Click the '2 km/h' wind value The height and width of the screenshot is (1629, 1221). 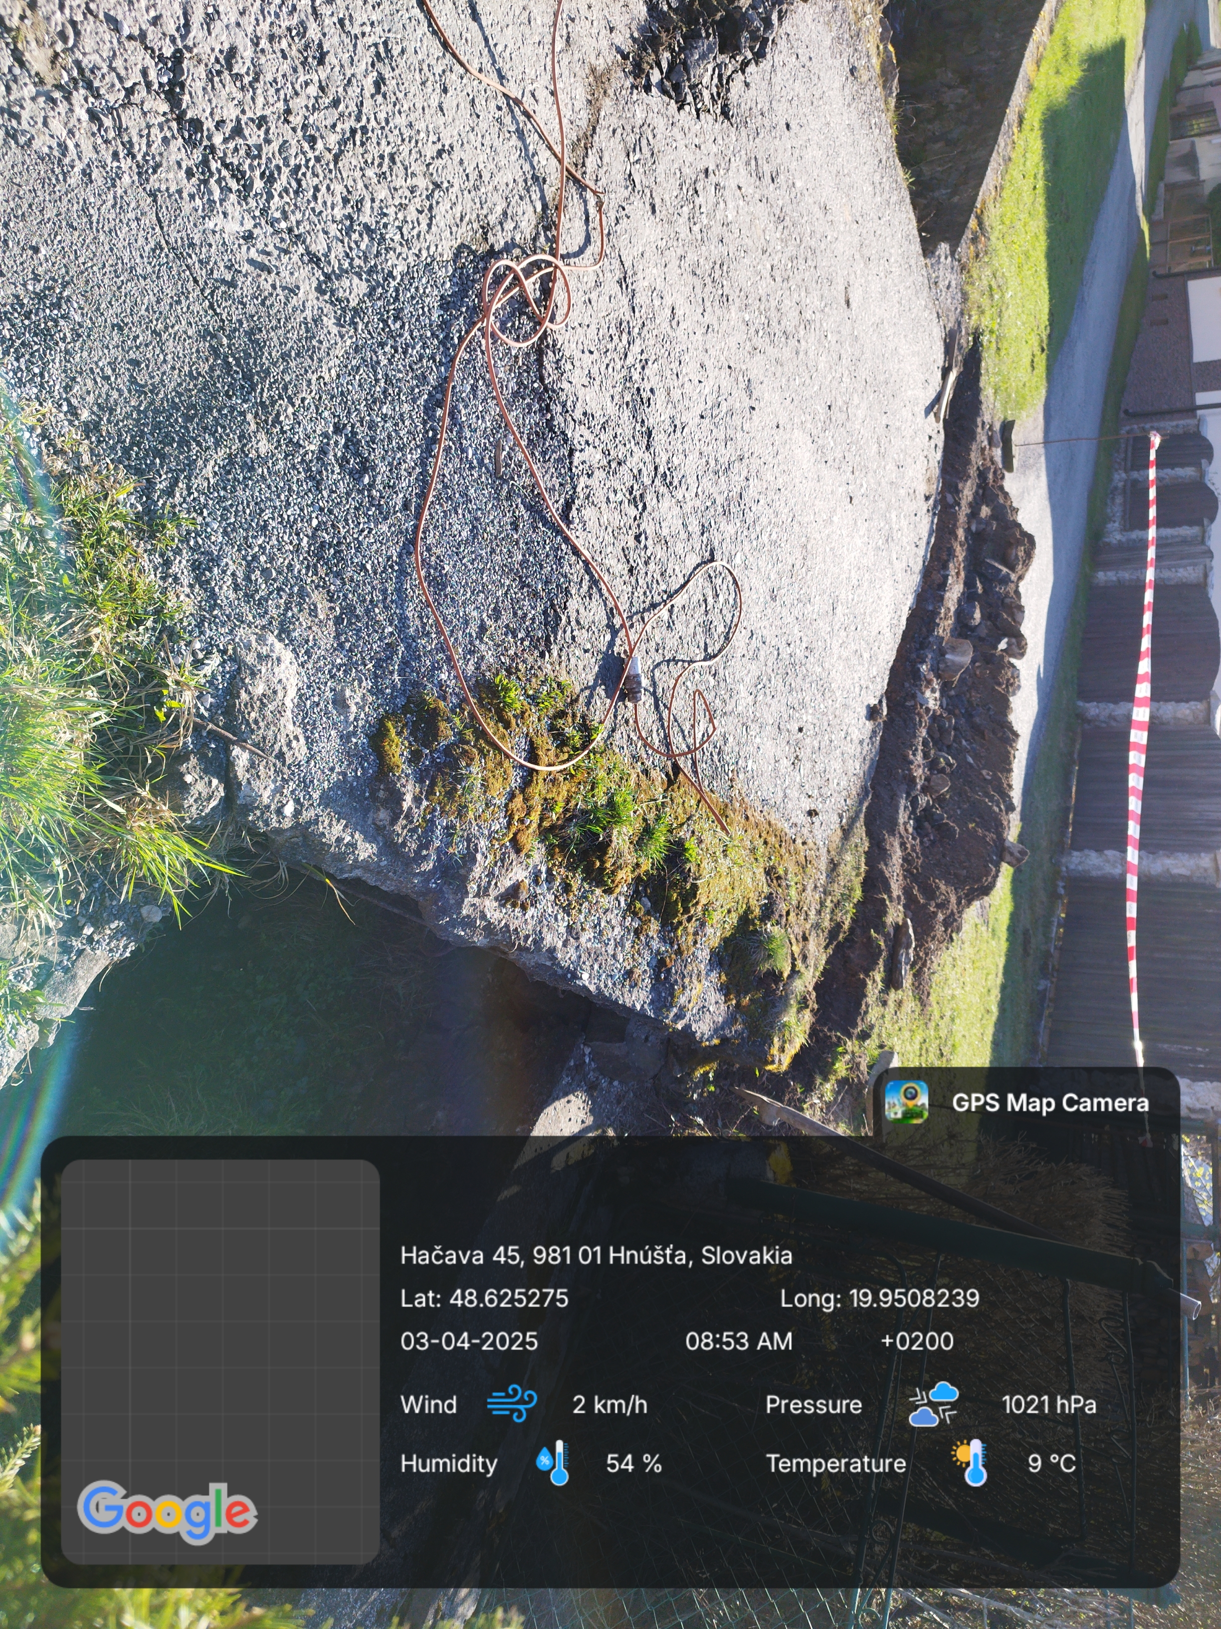(610, 1404)
